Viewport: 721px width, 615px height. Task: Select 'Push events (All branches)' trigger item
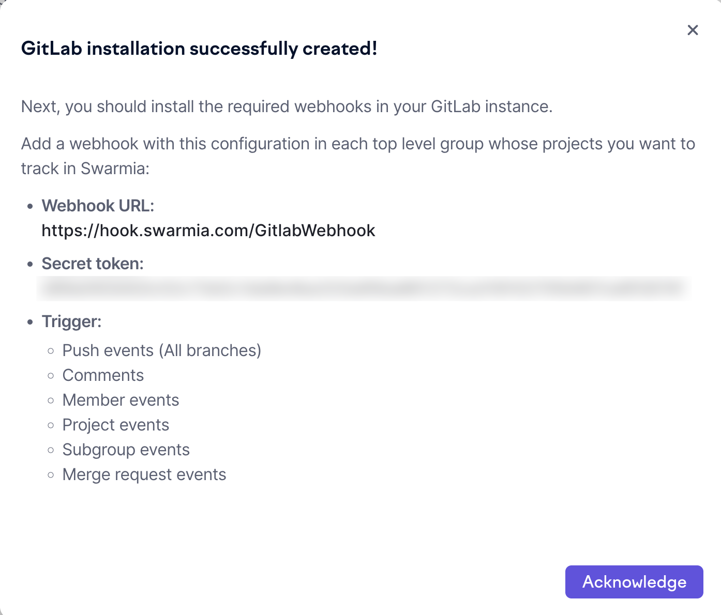click(x=161, y=350)
